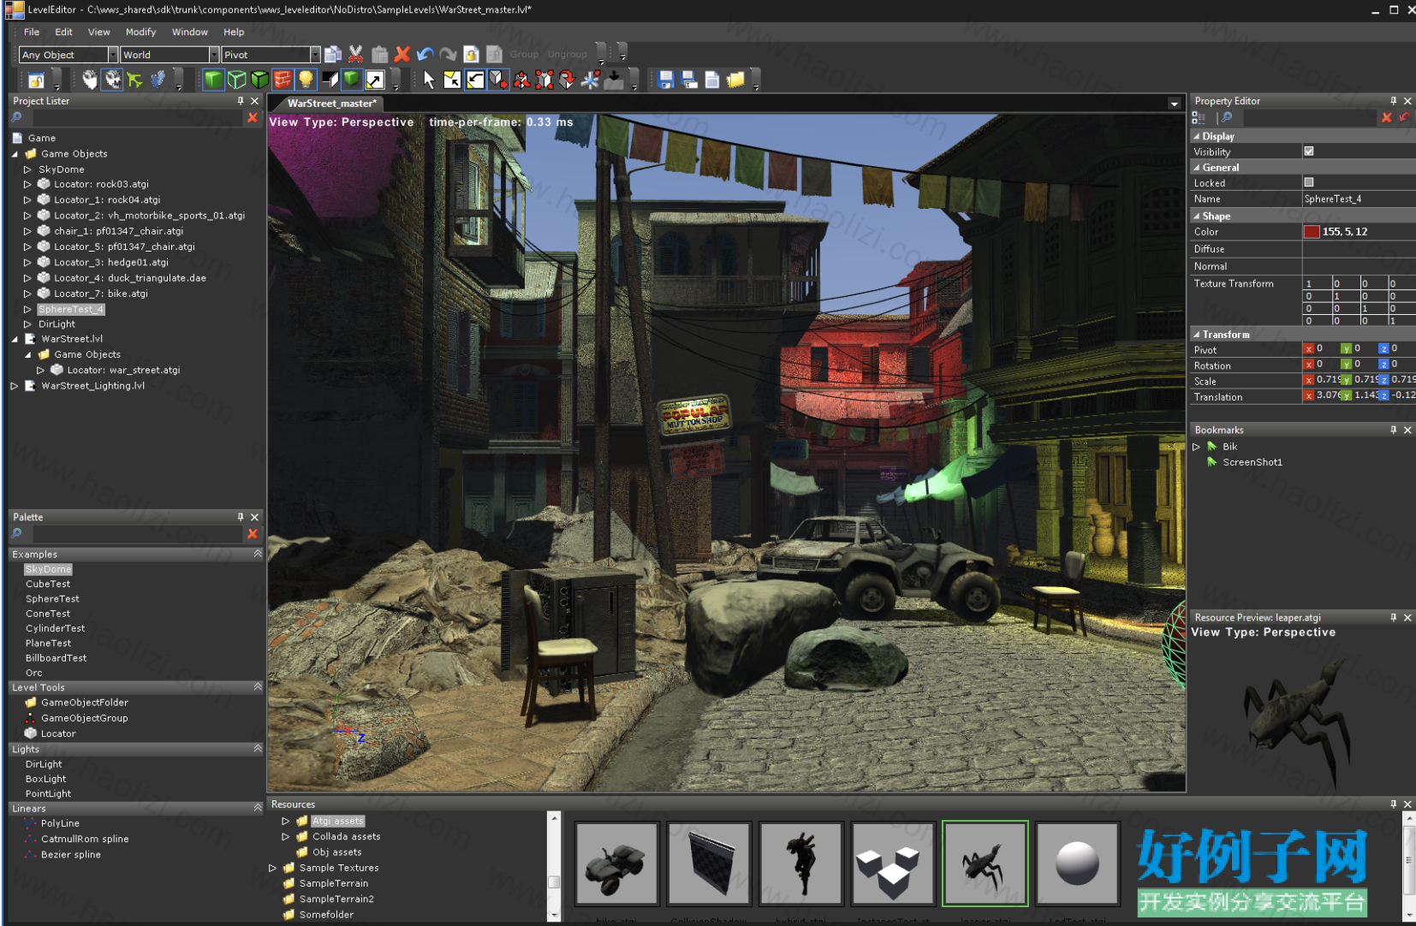Open the Any Object selection filter dropdown
This screenshot has width=1416, height=926.
point(112,55)
